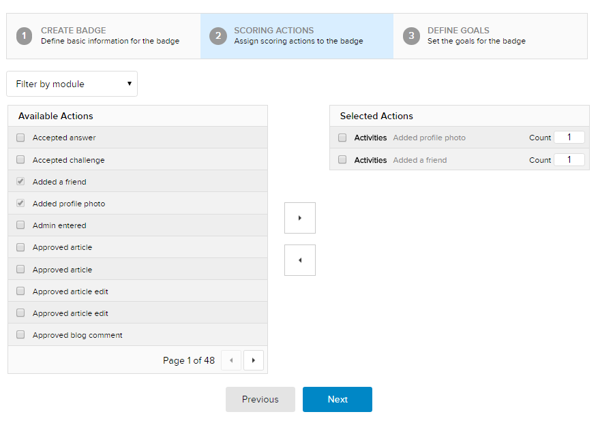Click the move left arrow button
This screenshot has height=442, width=598.
(x=300, y=260)
